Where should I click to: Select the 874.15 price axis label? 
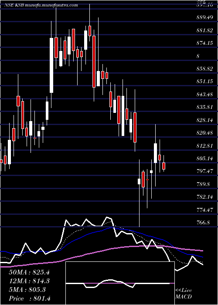[x=204, y=43]
